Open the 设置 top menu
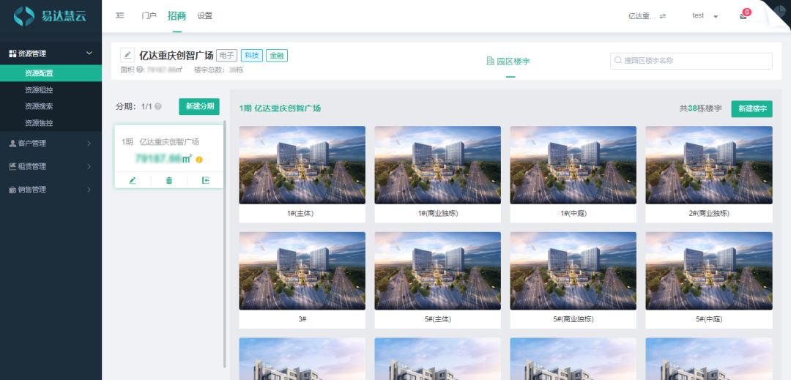Image resolution: width=791 pixels, height=380 pixels. (x=205, y=15)
